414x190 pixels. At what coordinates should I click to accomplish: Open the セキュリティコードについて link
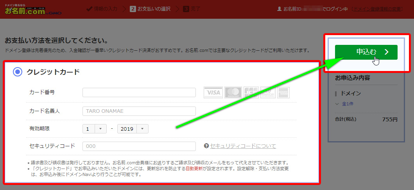243,146
